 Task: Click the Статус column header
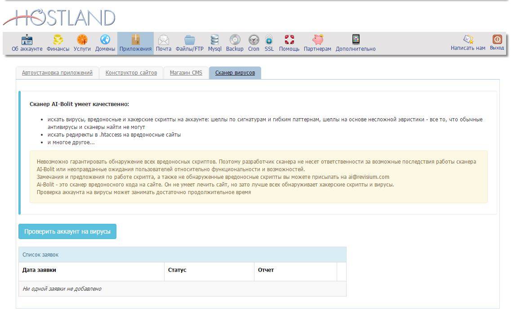177,270
